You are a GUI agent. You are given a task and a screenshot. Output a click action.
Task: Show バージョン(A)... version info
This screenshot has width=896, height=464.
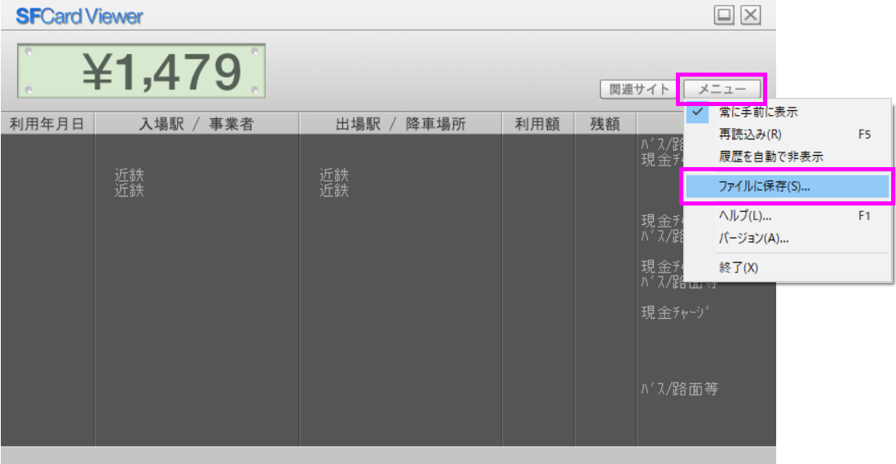[753, 238]
